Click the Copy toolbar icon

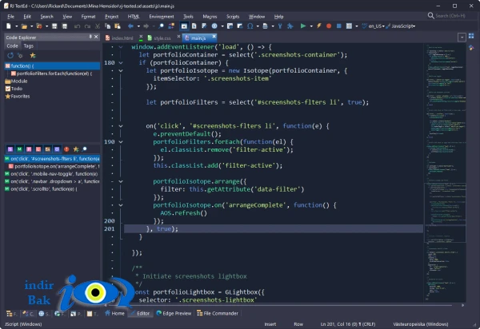(107, 26)
